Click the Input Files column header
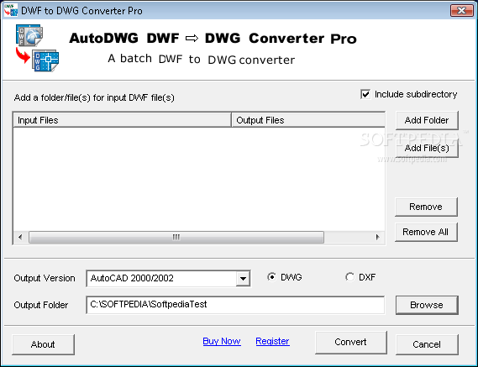Viewport: 478px width, 367px height. 122,120
